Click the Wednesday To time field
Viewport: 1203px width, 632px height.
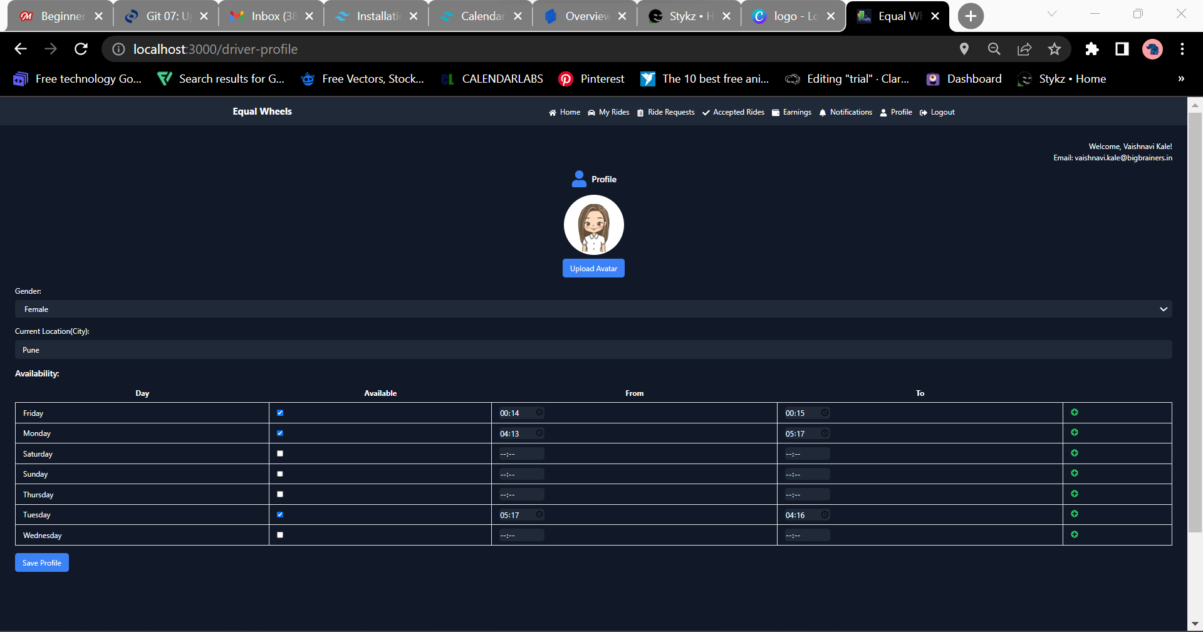tap(806, 535)
